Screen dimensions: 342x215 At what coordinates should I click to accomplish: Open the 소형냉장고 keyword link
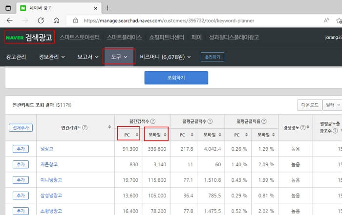(x=51, y=211)
